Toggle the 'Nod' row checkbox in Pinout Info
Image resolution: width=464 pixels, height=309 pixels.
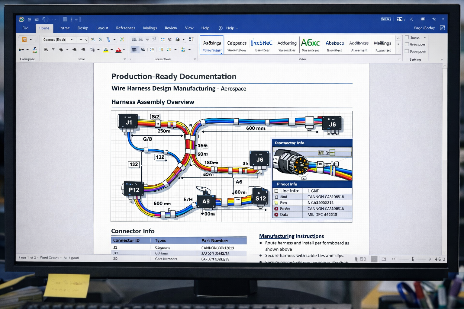pyautogui.click(x=276, y=197)
